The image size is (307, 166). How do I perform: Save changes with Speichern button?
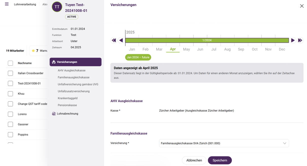[220, 160]
